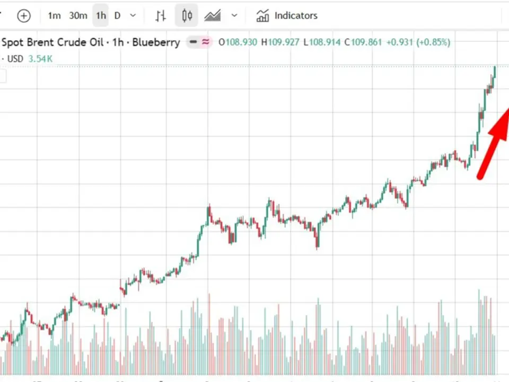Screen dimensions: 509x382
Task: Click the dash status icon beside Blueberry
Action: (x=193, y=42)
